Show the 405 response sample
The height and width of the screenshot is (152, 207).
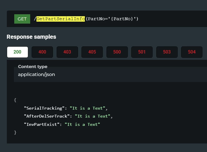coord(92,52)
